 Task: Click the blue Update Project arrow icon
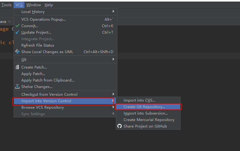[17, 32]
